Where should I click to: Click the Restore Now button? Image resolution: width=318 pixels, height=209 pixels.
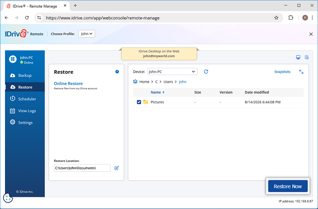click(288, 186)
